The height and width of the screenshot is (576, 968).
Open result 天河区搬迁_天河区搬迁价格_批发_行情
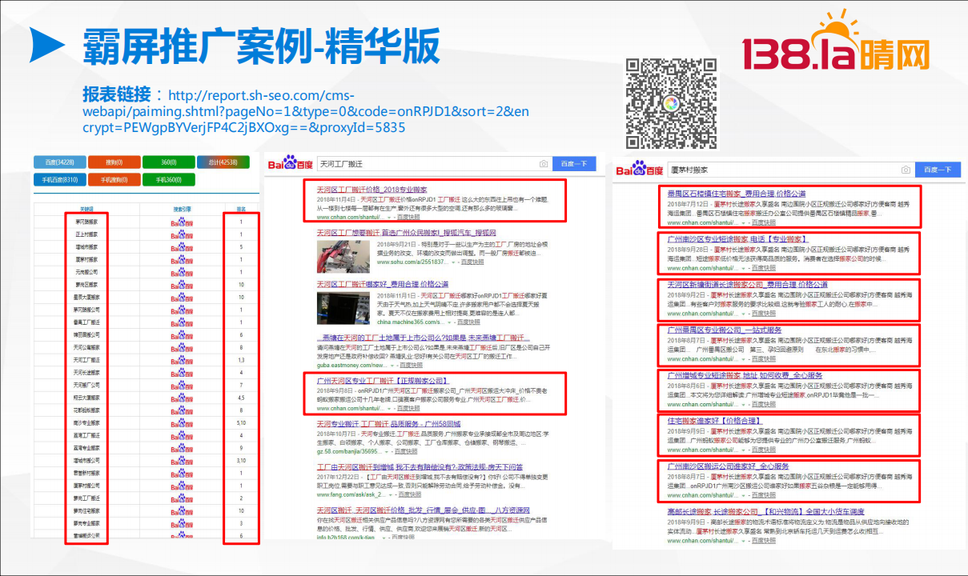[422, 510]
